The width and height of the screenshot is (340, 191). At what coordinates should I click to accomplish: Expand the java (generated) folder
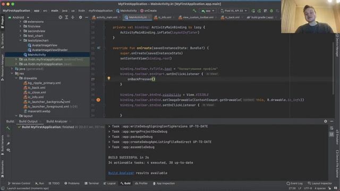(x=12, y=69)
